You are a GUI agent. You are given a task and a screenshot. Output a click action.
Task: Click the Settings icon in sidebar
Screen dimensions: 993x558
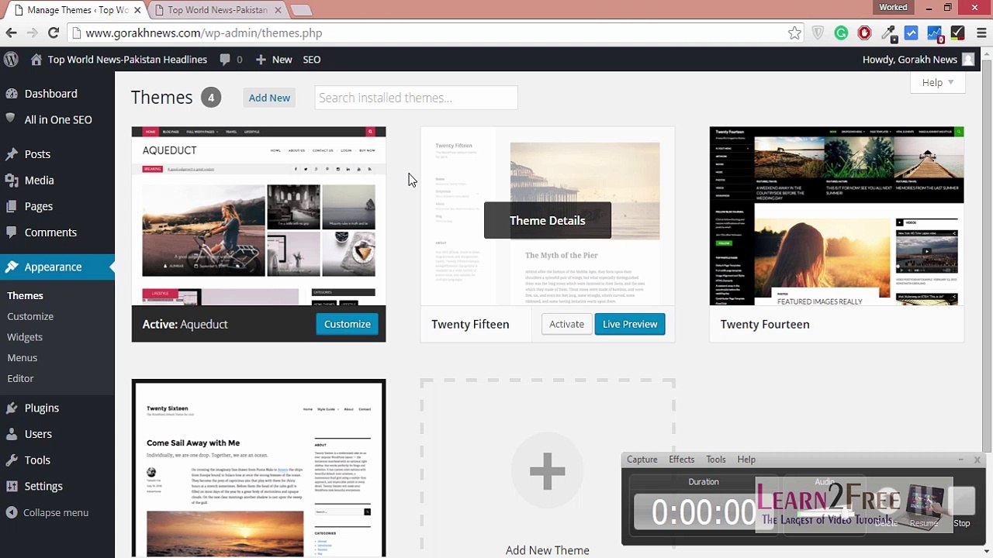point(12,486)
